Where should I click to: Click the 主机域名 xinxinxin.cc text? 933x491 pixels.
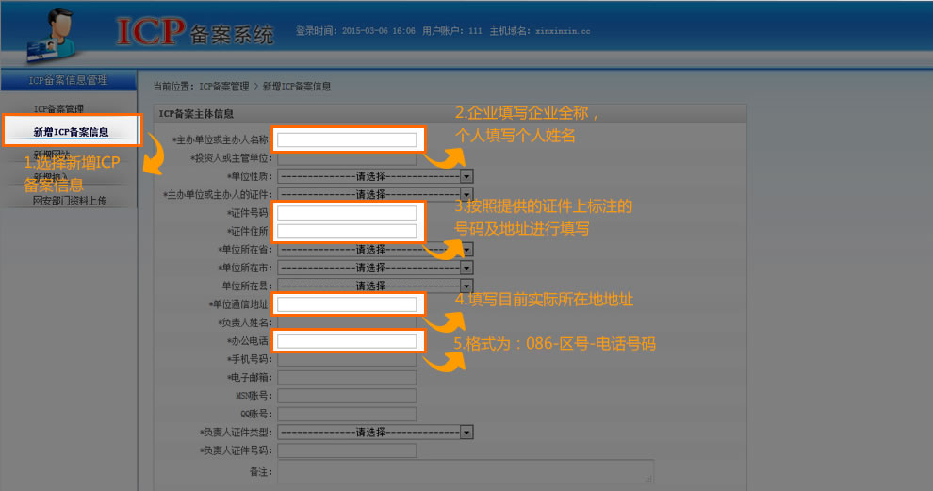click(x=540, y=31)
